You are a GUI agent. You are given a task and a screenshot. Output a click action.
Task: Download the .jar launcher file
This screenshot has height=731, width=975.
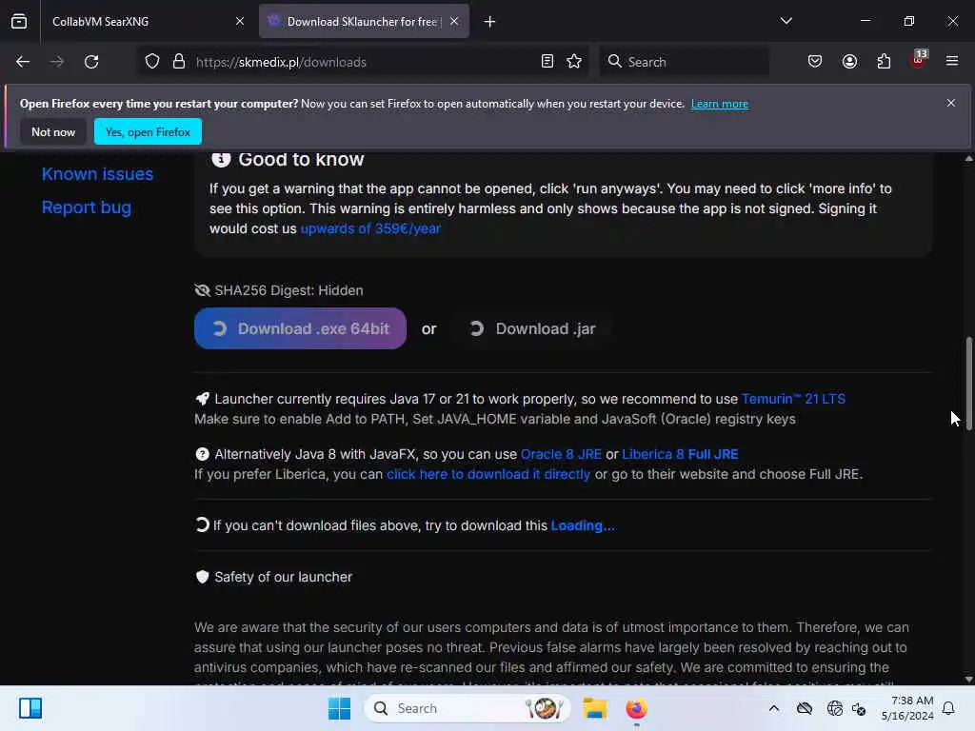[533, 328]
